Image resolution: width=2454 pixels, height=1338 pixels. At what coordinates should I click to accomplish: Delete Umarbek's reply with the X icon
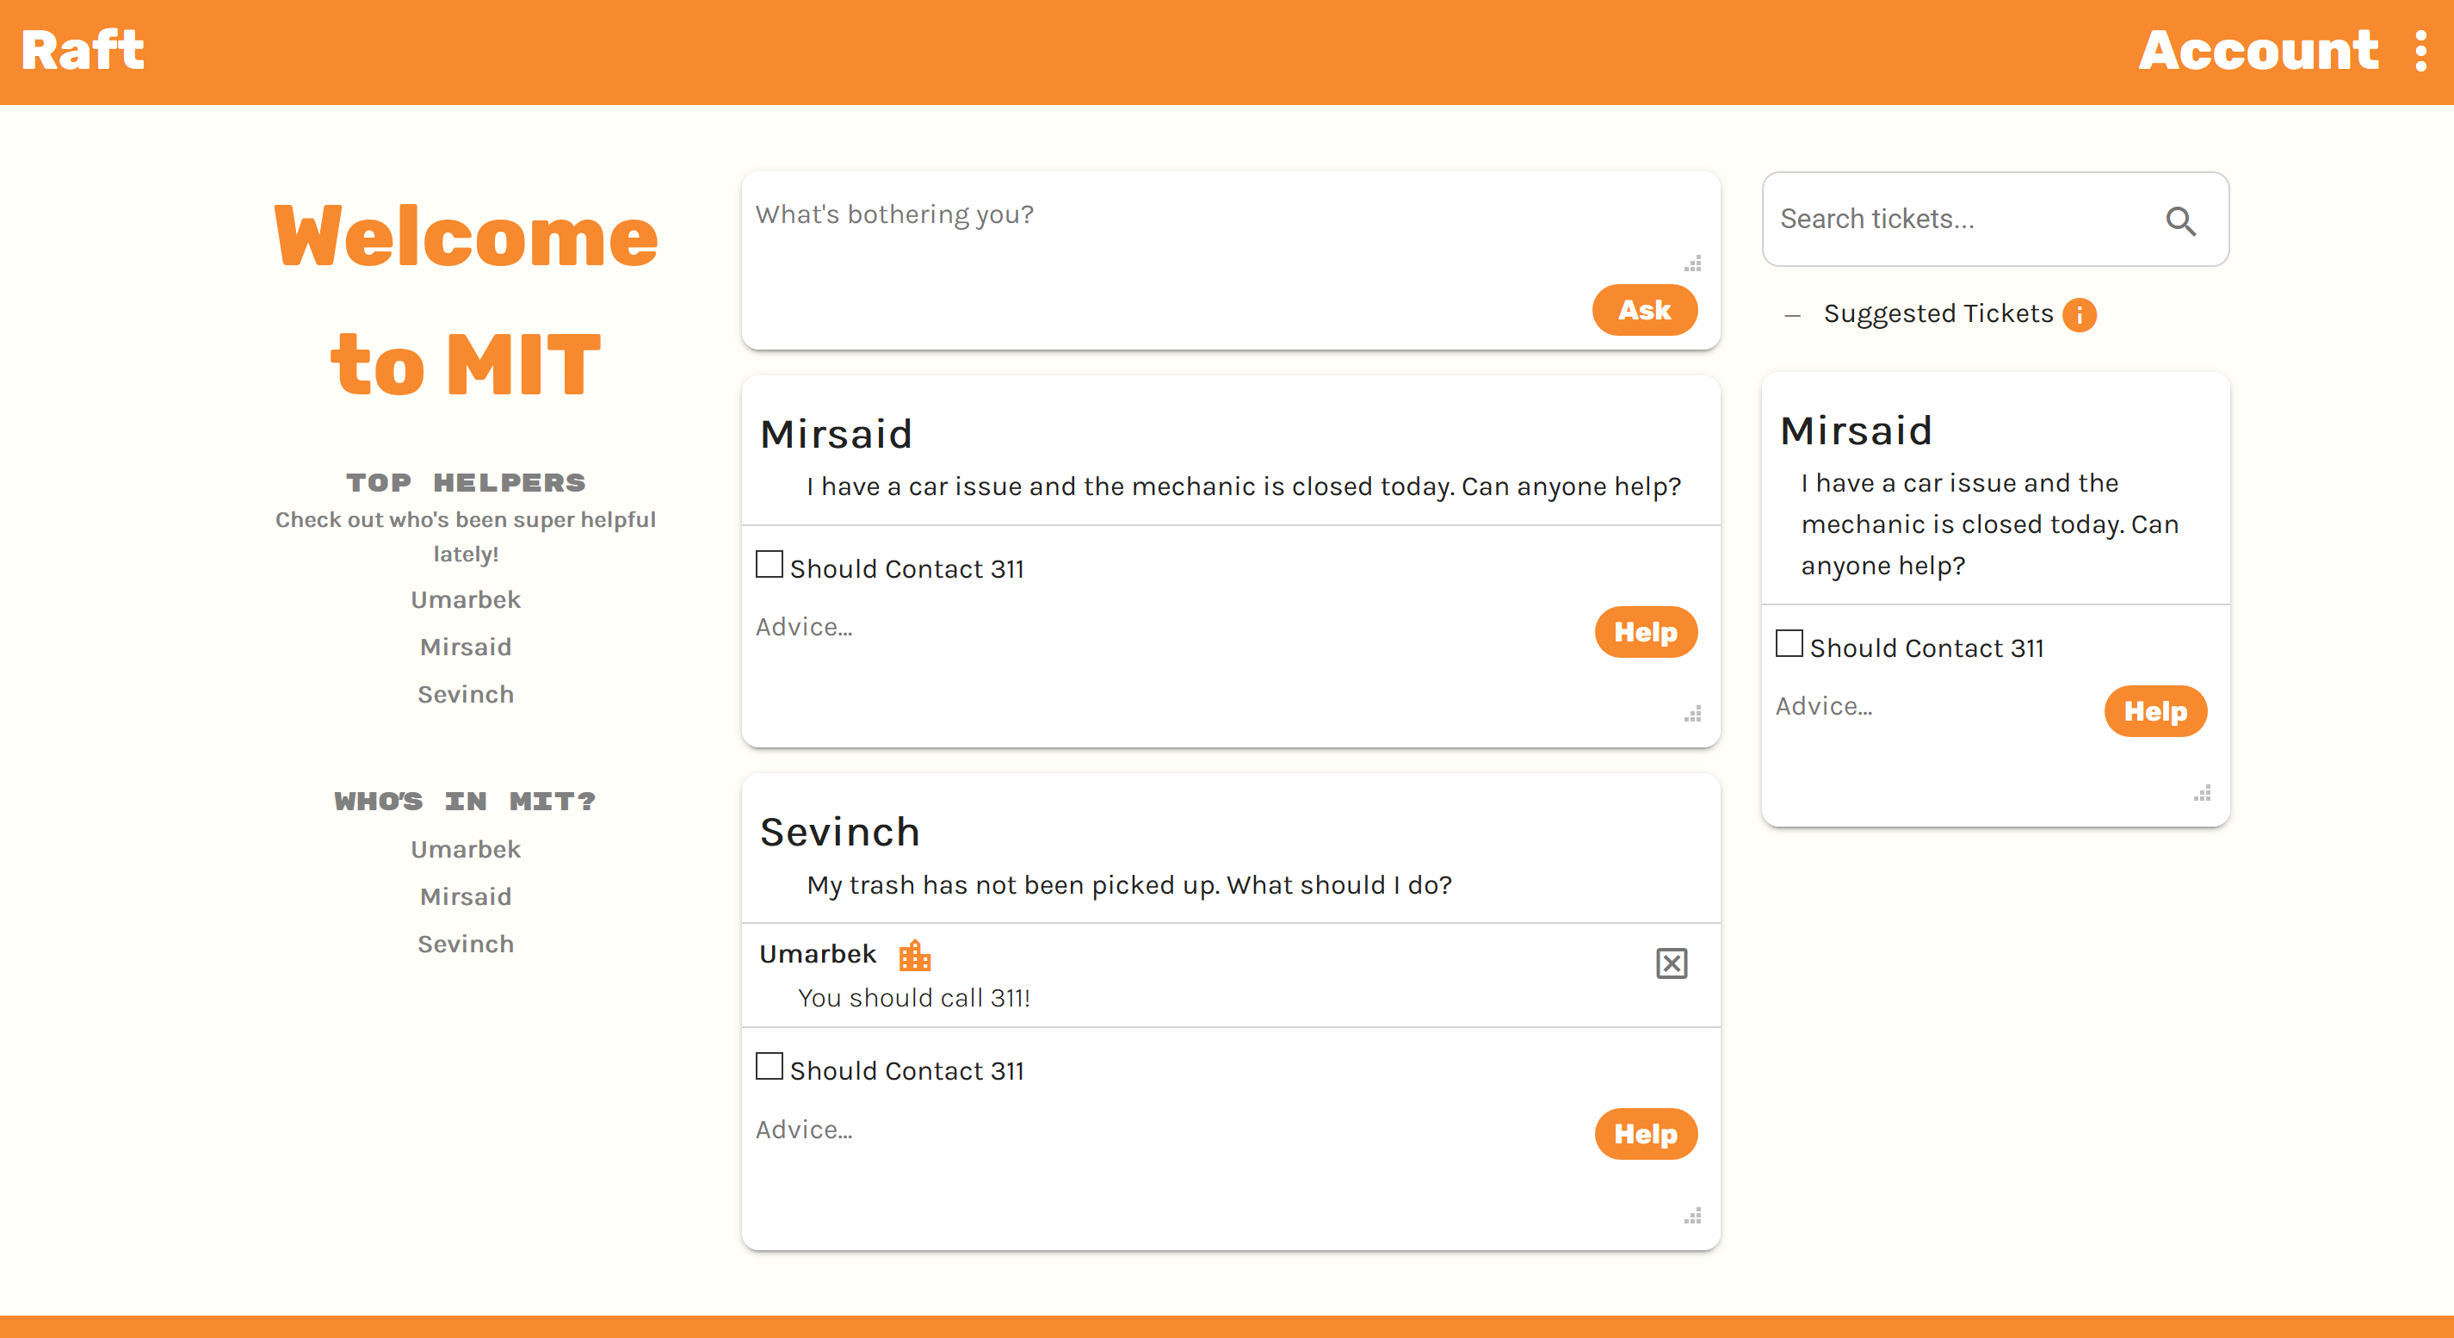[1671, 963]
